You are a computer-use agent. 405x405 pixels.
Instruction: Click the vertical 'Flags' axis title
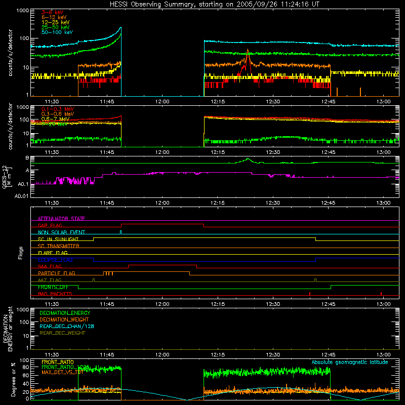coord(21,253)
